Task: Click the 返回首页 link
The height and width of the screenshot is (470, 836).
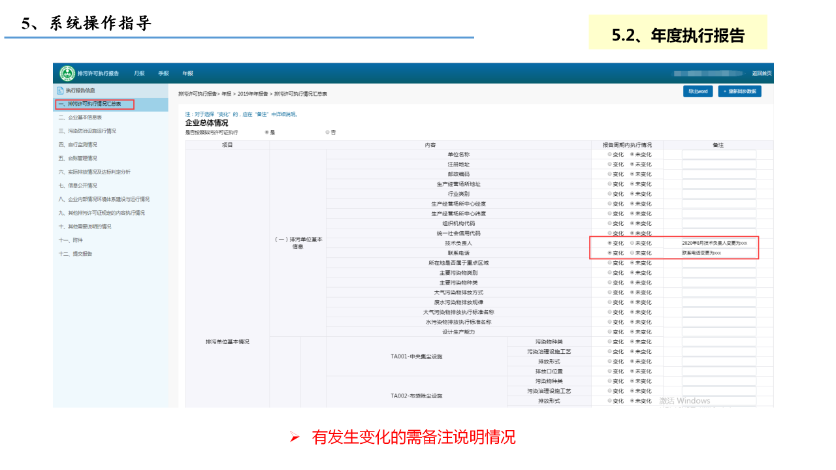Action: [x=762, y=73]
